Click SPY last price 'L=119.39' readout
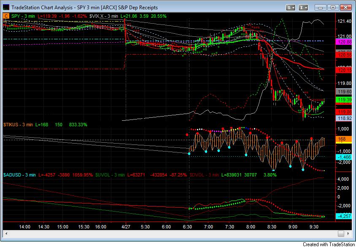Screen dimensions: 356x247 click(x=47, y=16)
